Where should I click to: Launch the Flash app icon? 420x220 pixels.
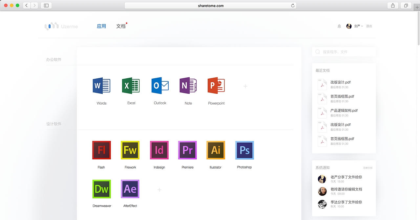pos(101,150)
